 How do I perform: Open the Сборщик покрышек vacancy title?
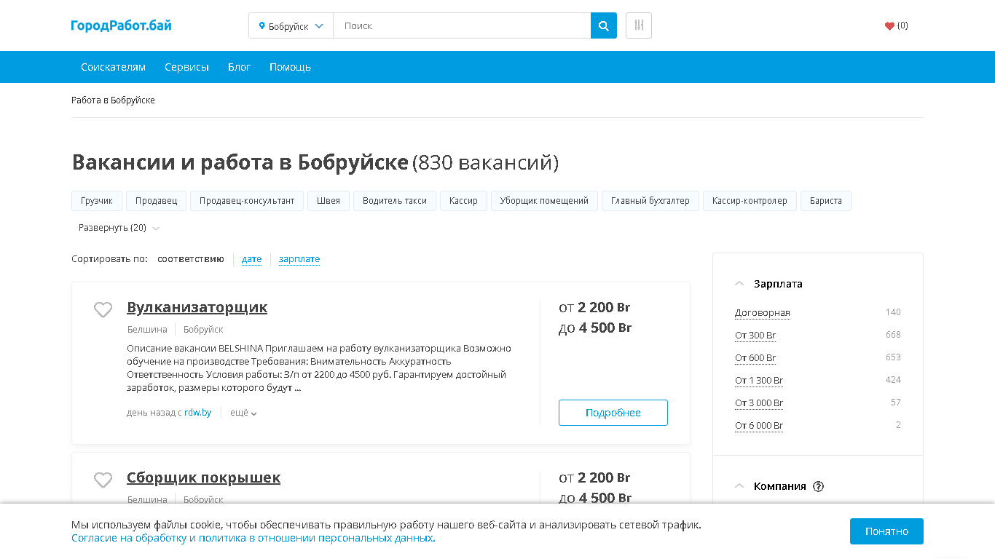tap(203, 477)
